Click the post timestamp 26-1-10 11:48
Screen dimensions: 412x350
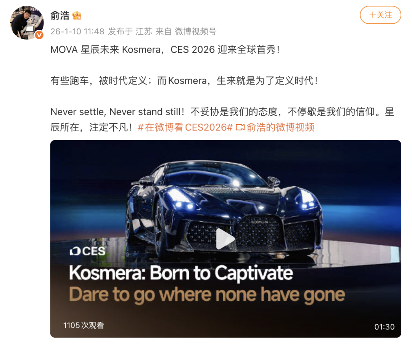[77, 32]
